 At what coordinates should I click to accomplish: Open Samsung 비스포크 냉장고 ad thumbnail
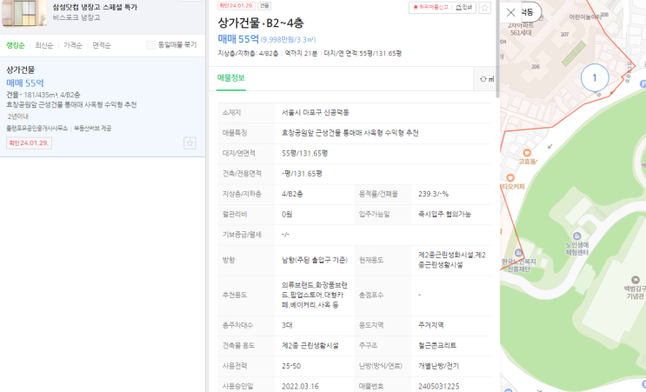(23, 13)
